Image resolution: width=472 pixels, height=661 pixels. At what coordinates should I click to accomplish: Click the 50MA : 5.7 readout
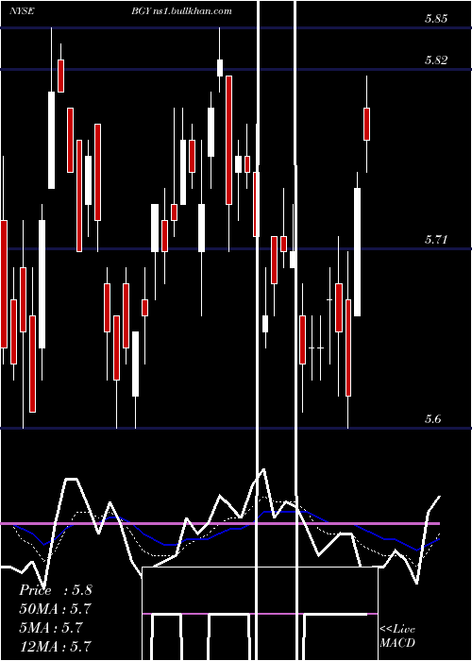(55, 609)
